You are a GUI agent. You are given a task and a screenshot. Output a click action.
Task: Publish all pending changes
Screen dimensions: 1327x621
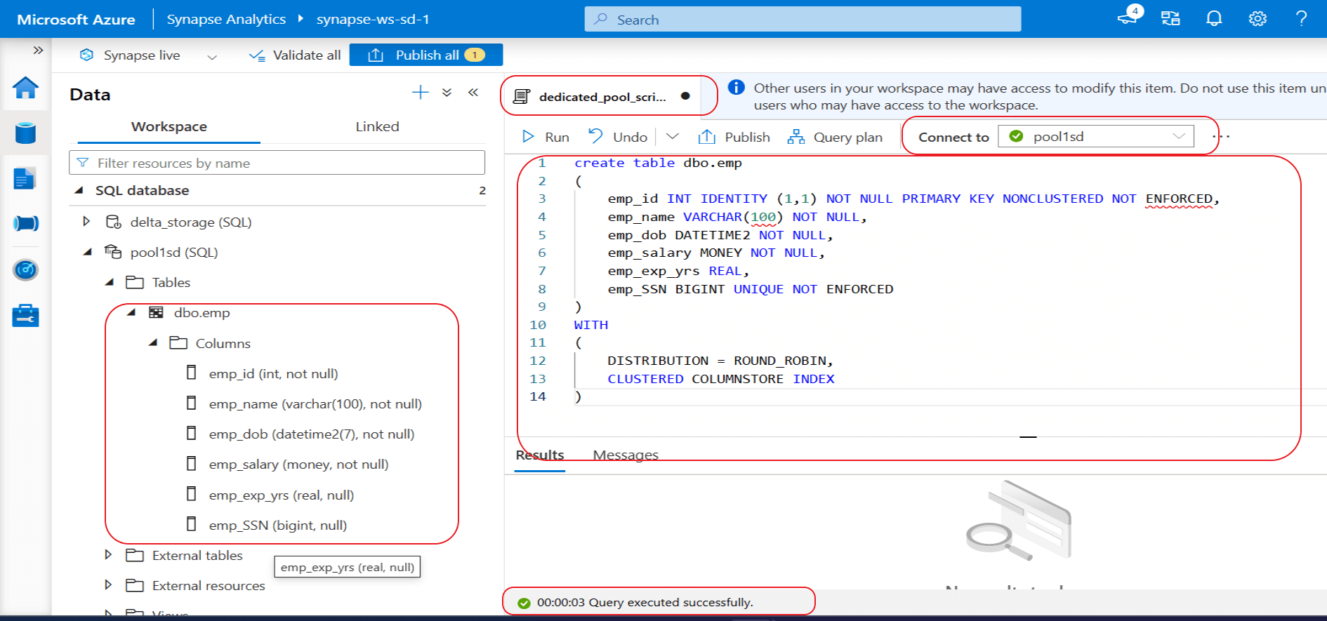click(x=426, y=55)
